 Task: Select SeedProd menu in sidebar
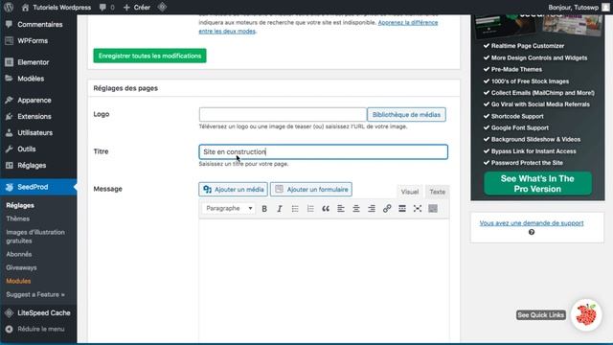tap(38, 187)
